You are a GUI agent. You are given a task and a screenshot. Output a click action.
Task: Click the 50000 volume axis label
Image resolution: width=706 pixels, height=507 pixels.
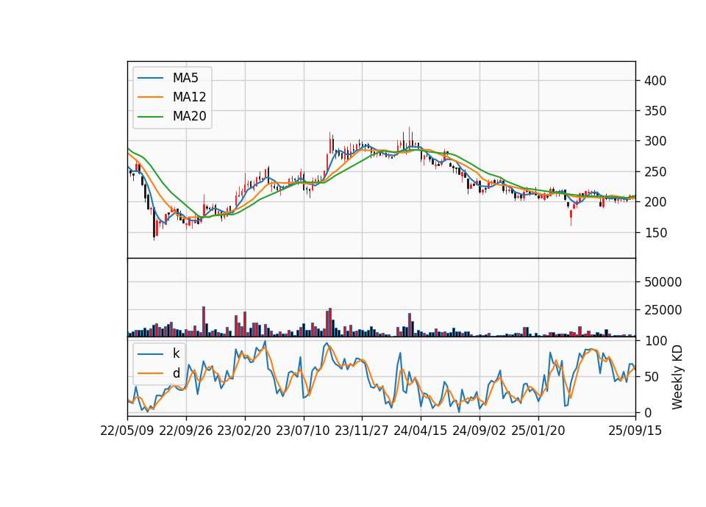663,282
